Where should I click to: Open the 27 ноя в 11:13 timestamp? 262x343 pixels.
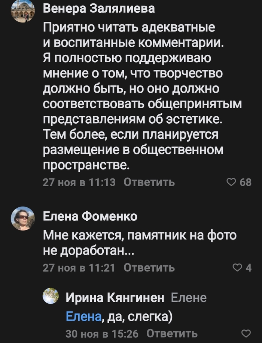tap(79, 183)
